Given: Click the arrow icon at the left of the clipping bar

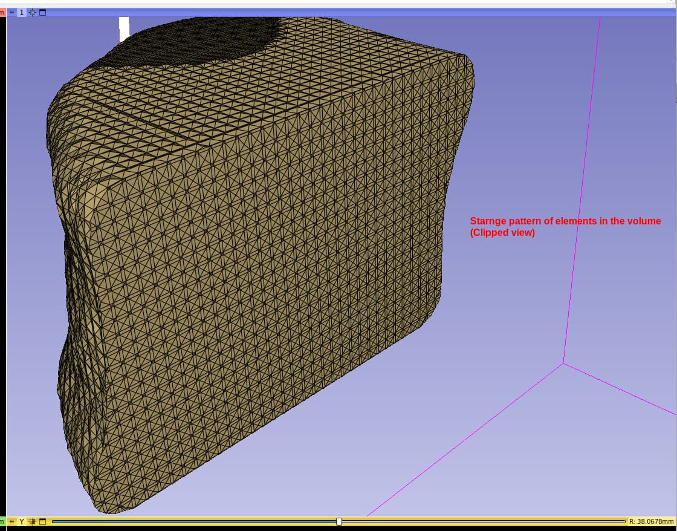Looking at the screenshot, I should (12, 521).
